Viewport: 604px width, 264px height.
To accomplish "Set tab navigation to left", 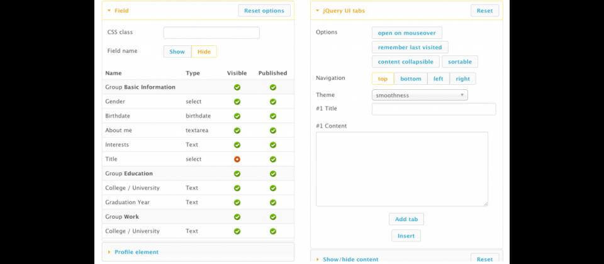I will pyautogui.click(x=439, y=79).
